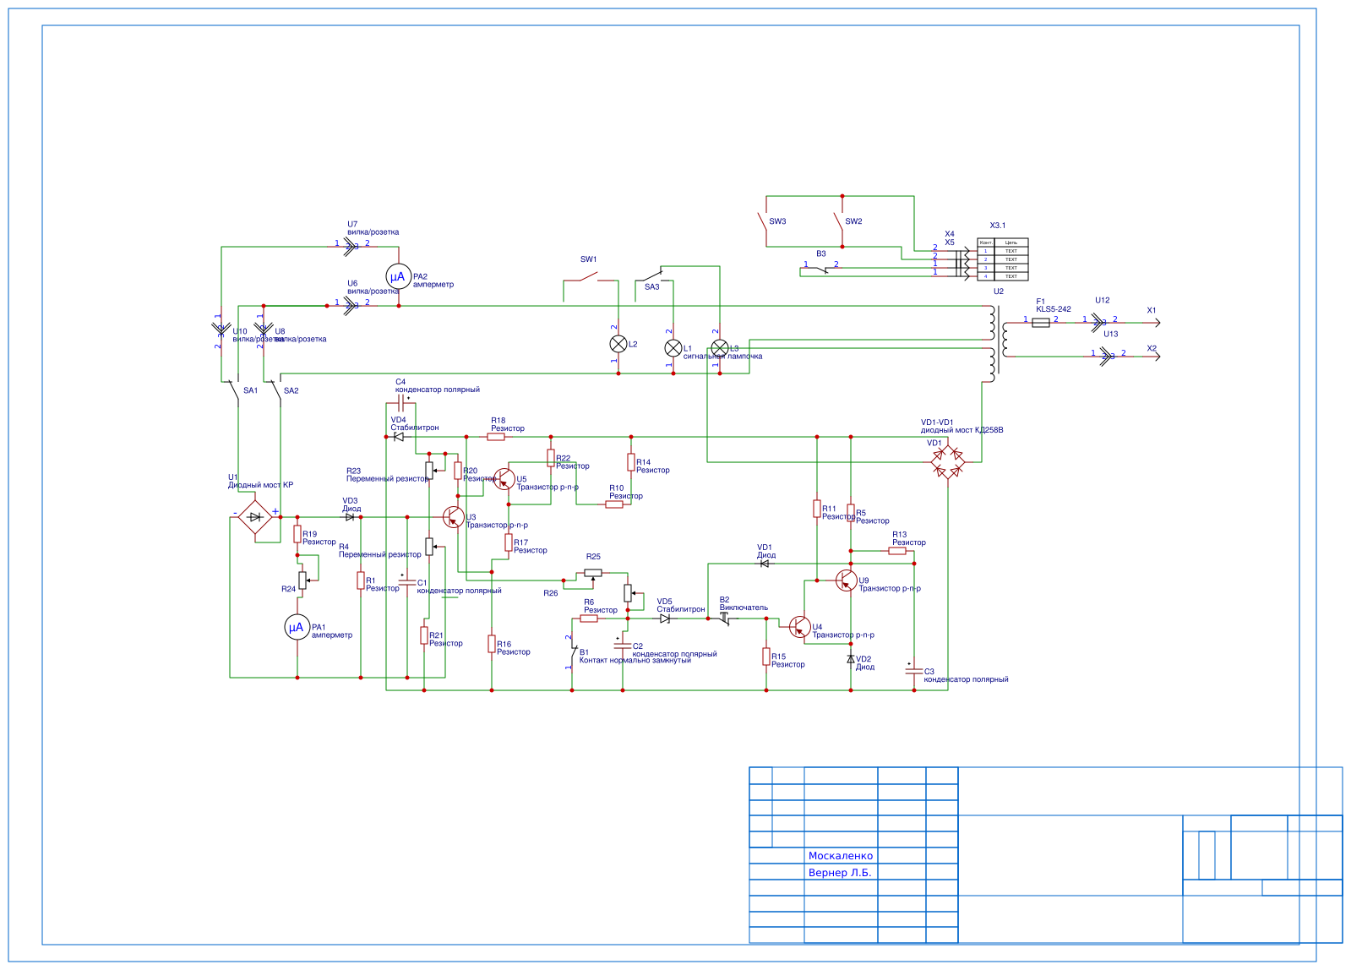Select the L3 signal lamp symbol
The height and width of the screenshot is (970, 1351).
720,348
